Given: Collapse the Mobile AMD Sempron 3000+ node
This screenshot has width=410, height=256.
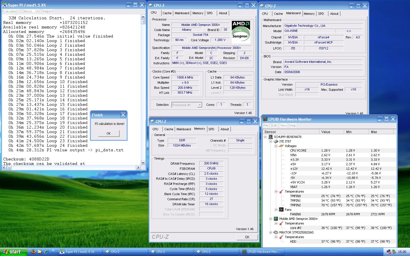Looking at the screenshot, I should coord(271,219).
